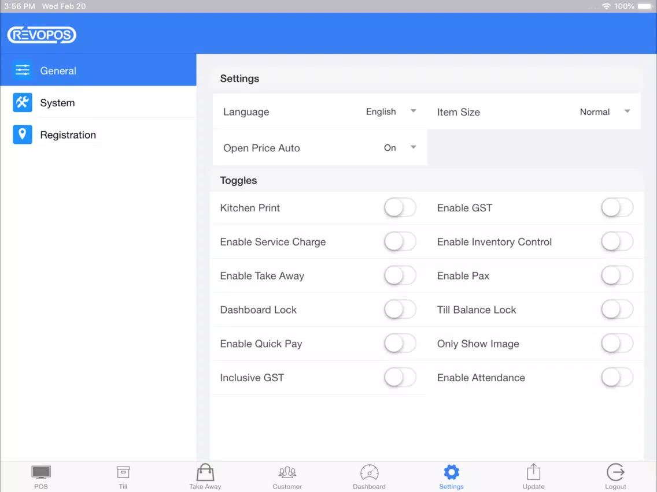Image resolution: width=657 pixels, height=492 pixels.
Task: Open the Item Size dropdown arrow
Action: (628, 111)
